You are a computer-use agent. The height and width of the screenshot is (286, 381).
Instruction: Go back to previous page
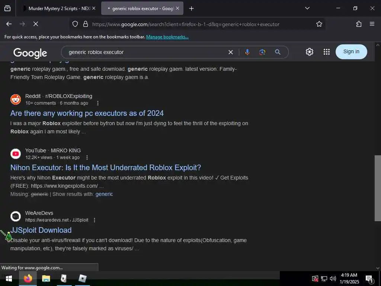(9, 24)
